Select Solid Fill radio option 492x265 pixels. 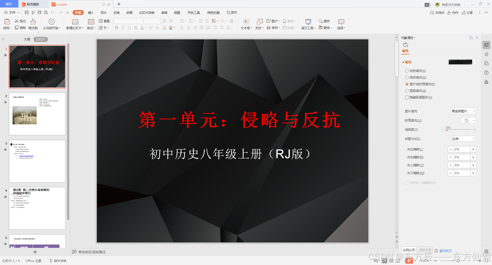click(x=407, y=71)
